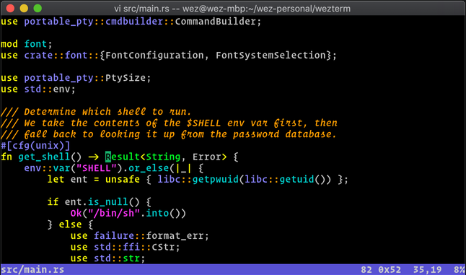466x275 pixels.
Task: Click the '"SHELL"' string literal
Action: (x=97, y=168)
